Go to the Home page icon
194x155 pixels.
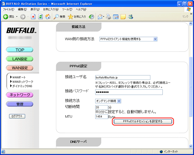pyautogui.click(x=48, y=17)
